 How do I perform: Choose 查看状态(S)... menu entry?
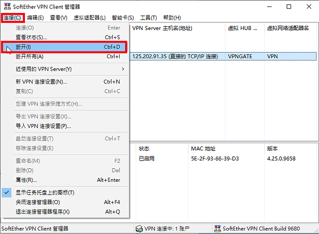(x=65, y=37)
